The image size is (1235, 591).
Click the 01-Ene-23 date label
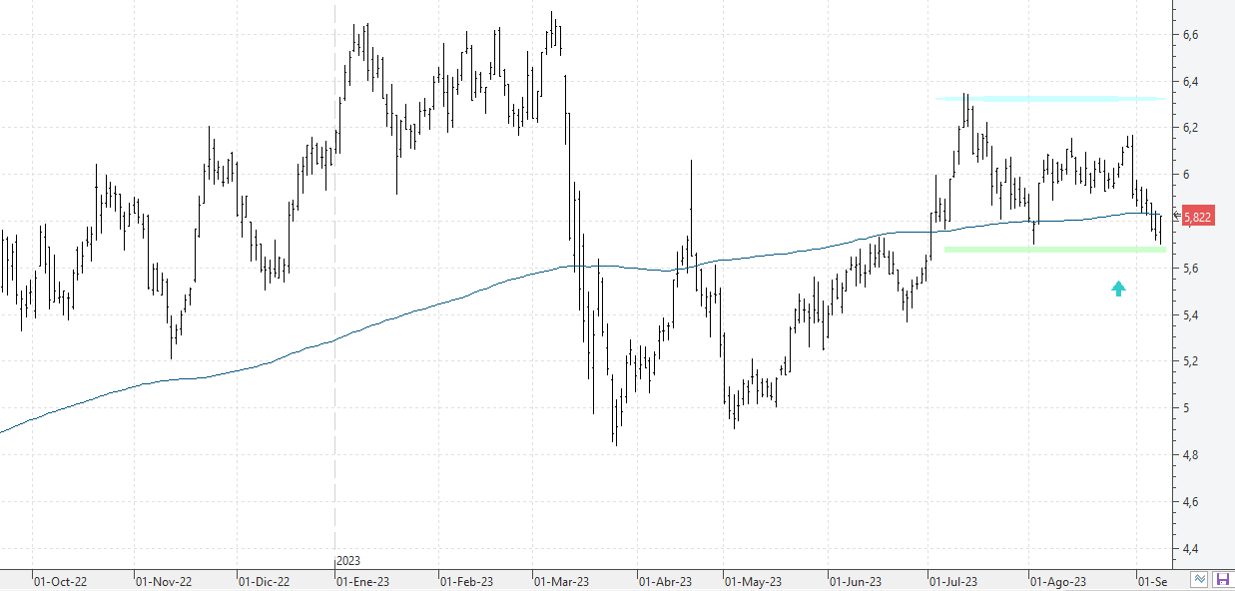click(362, 581)
